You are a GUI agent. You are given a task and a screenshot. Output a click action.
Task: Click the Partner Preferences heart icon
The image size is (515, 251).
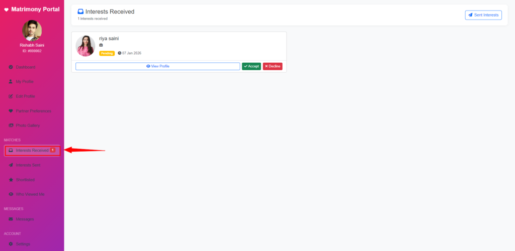point(11,111)
